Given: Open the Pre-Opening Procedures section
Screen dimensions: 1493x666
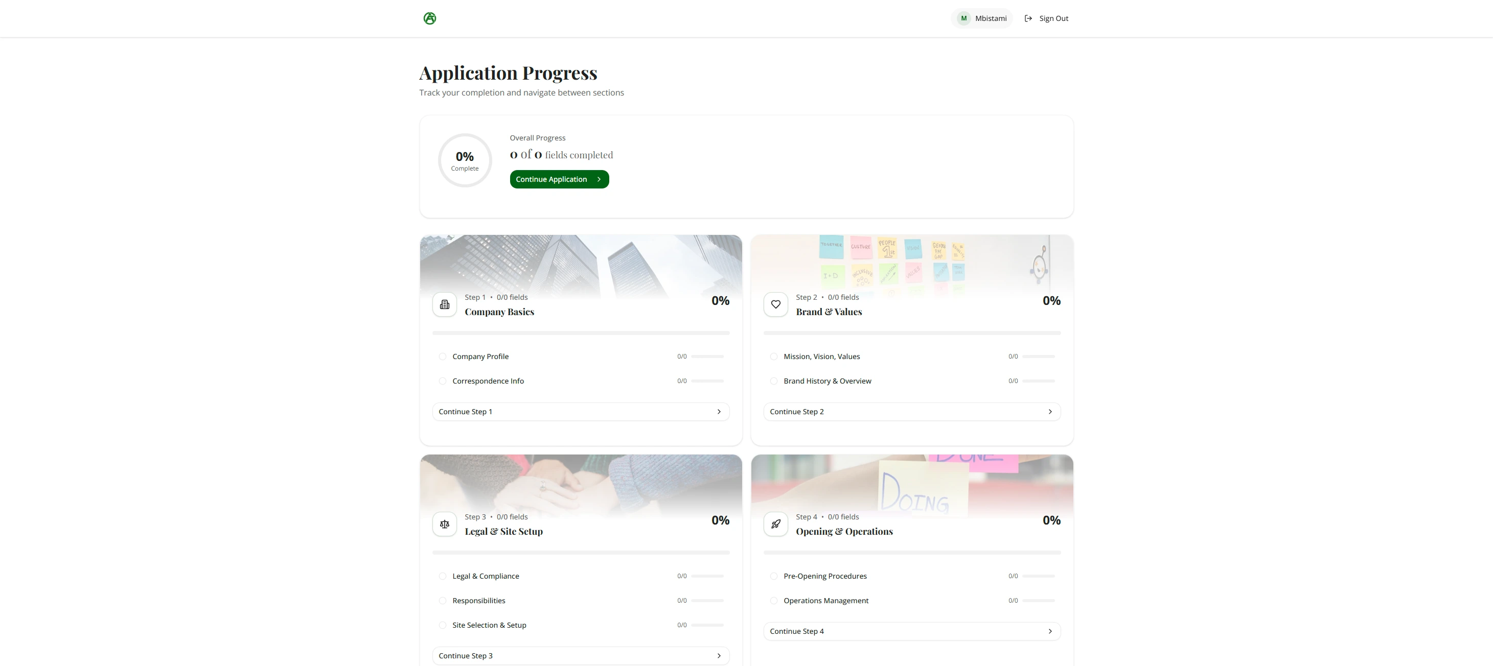Looking at the screenshot, I should pos(825,576).
